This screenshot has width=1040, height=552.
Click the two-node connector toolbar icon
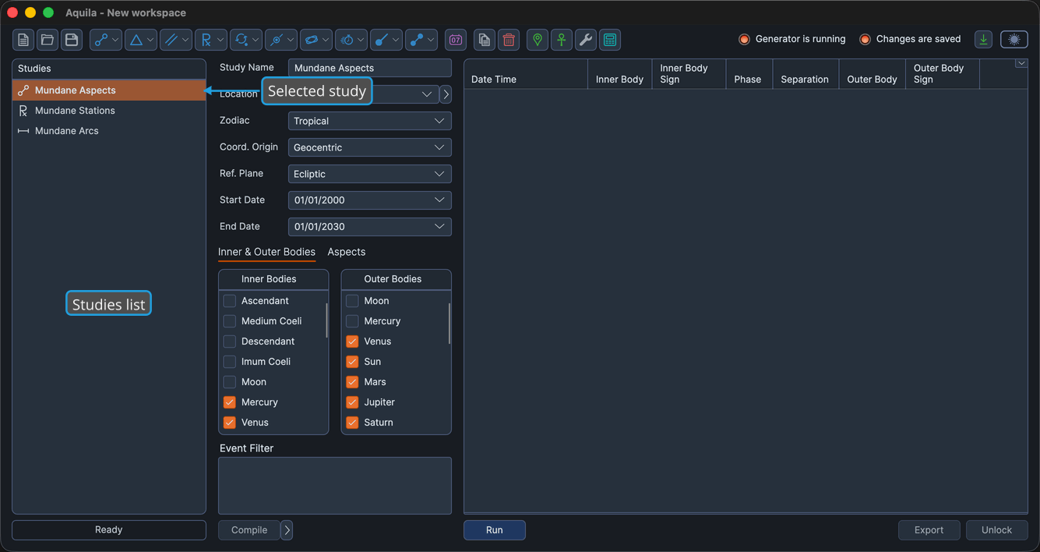[416, 40]
